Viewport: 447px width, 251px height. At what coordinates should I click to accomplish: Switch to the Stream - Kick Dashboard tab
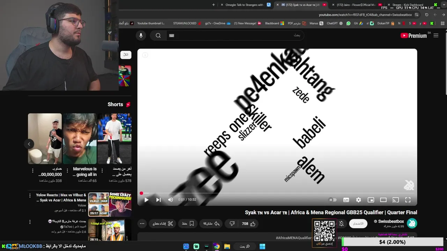(411, 5)
